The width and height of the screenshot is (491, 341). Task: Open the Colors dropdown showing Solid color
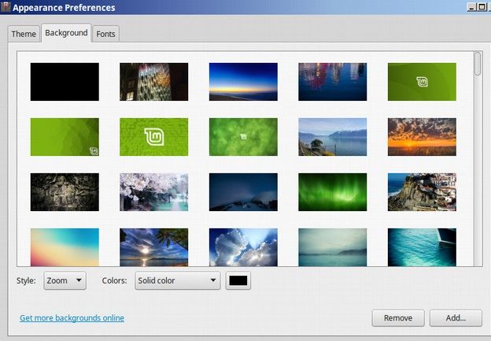click(x=178, y=280)
